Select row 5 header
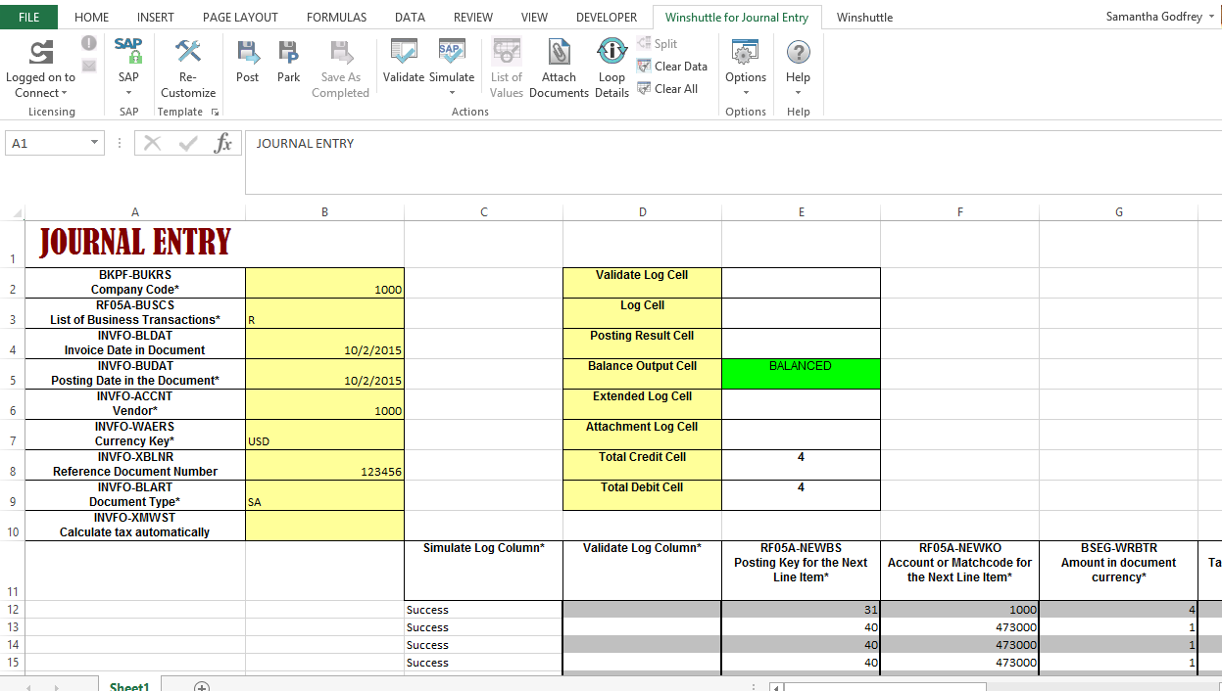This screenshot has height=691, width=1222. [x=12, y=374]
